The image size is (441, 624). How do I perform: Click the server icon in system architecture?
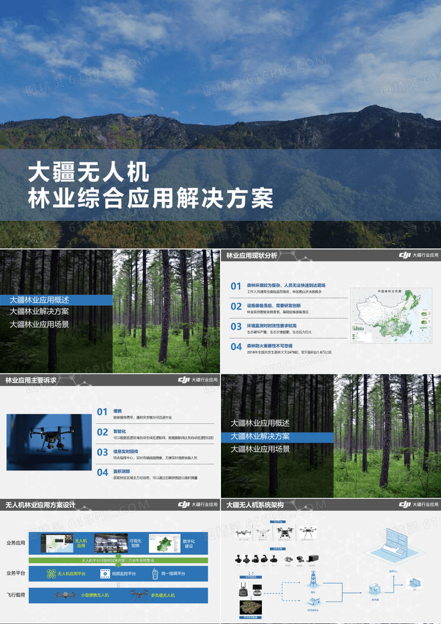375,589
